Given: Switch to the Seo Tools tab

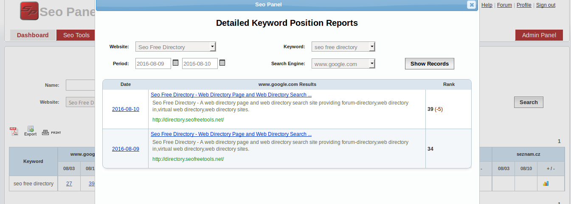Looking at the screenshot, I should [x=76, y=35].
